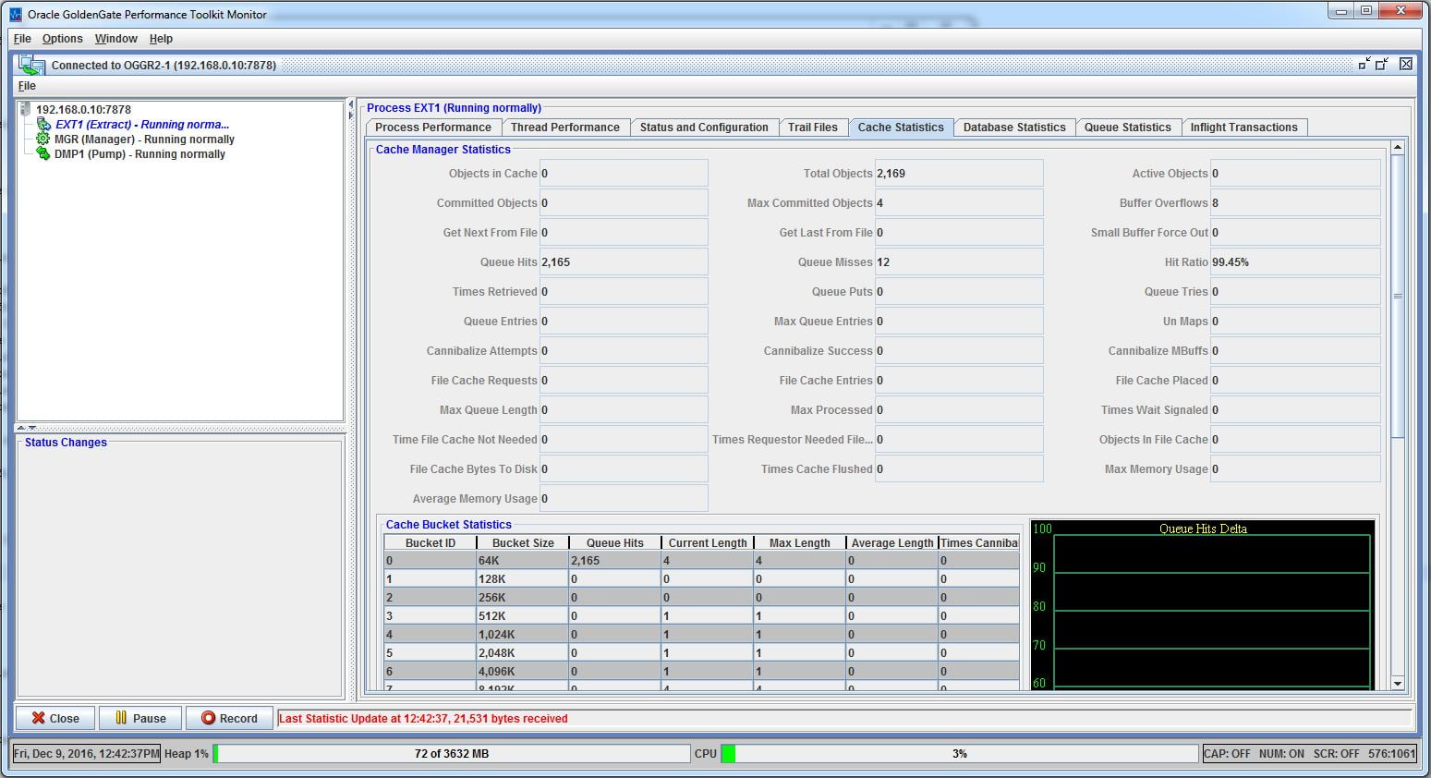The height and width of the screenshot is (778, 1431).
Task: Click the CPU usage bar
Action: (959, 753)
